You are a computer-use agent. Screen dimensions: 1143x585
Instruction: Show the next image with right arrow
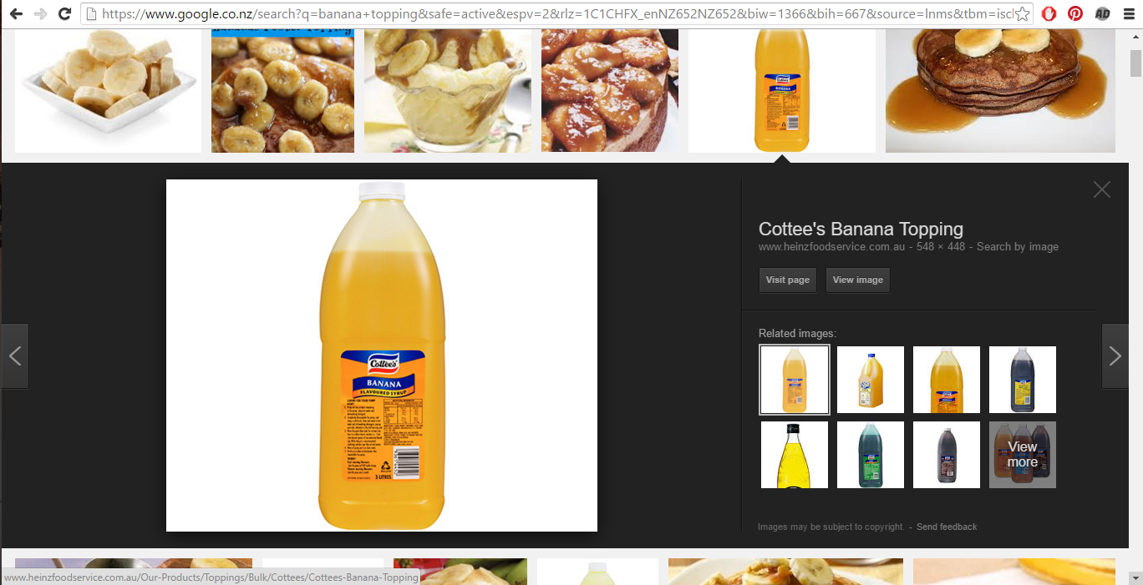[x=1115, y=356]
